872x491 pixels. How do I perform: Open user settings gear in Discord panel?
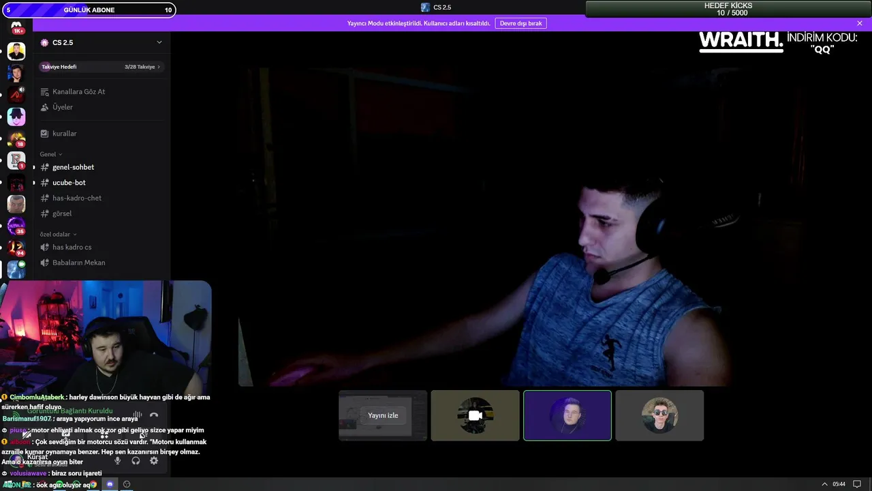(x=154, y=461)
